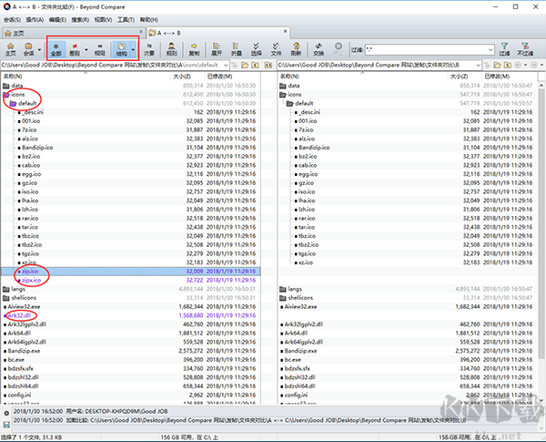Select zipx.ico in the left pane
This screenshot has width=546, height=442.
[130, 280]
